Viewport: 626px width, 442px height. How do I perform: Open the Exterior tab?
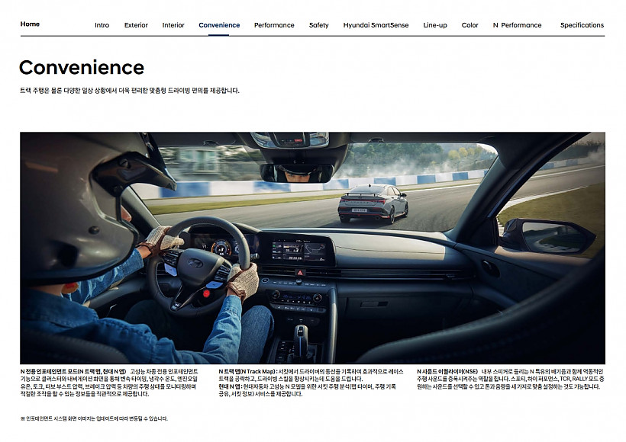point(136,25)
